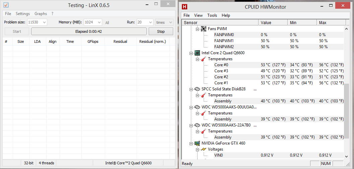Click the Voltages lightning icon

pyautogui.click(x=204, y=149)
